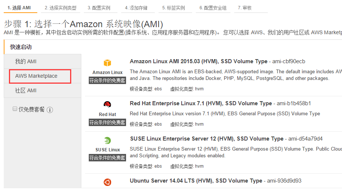Click the Ubuntu orange logo icon
The image size is (342, 193).
click(x=107, y=182)
